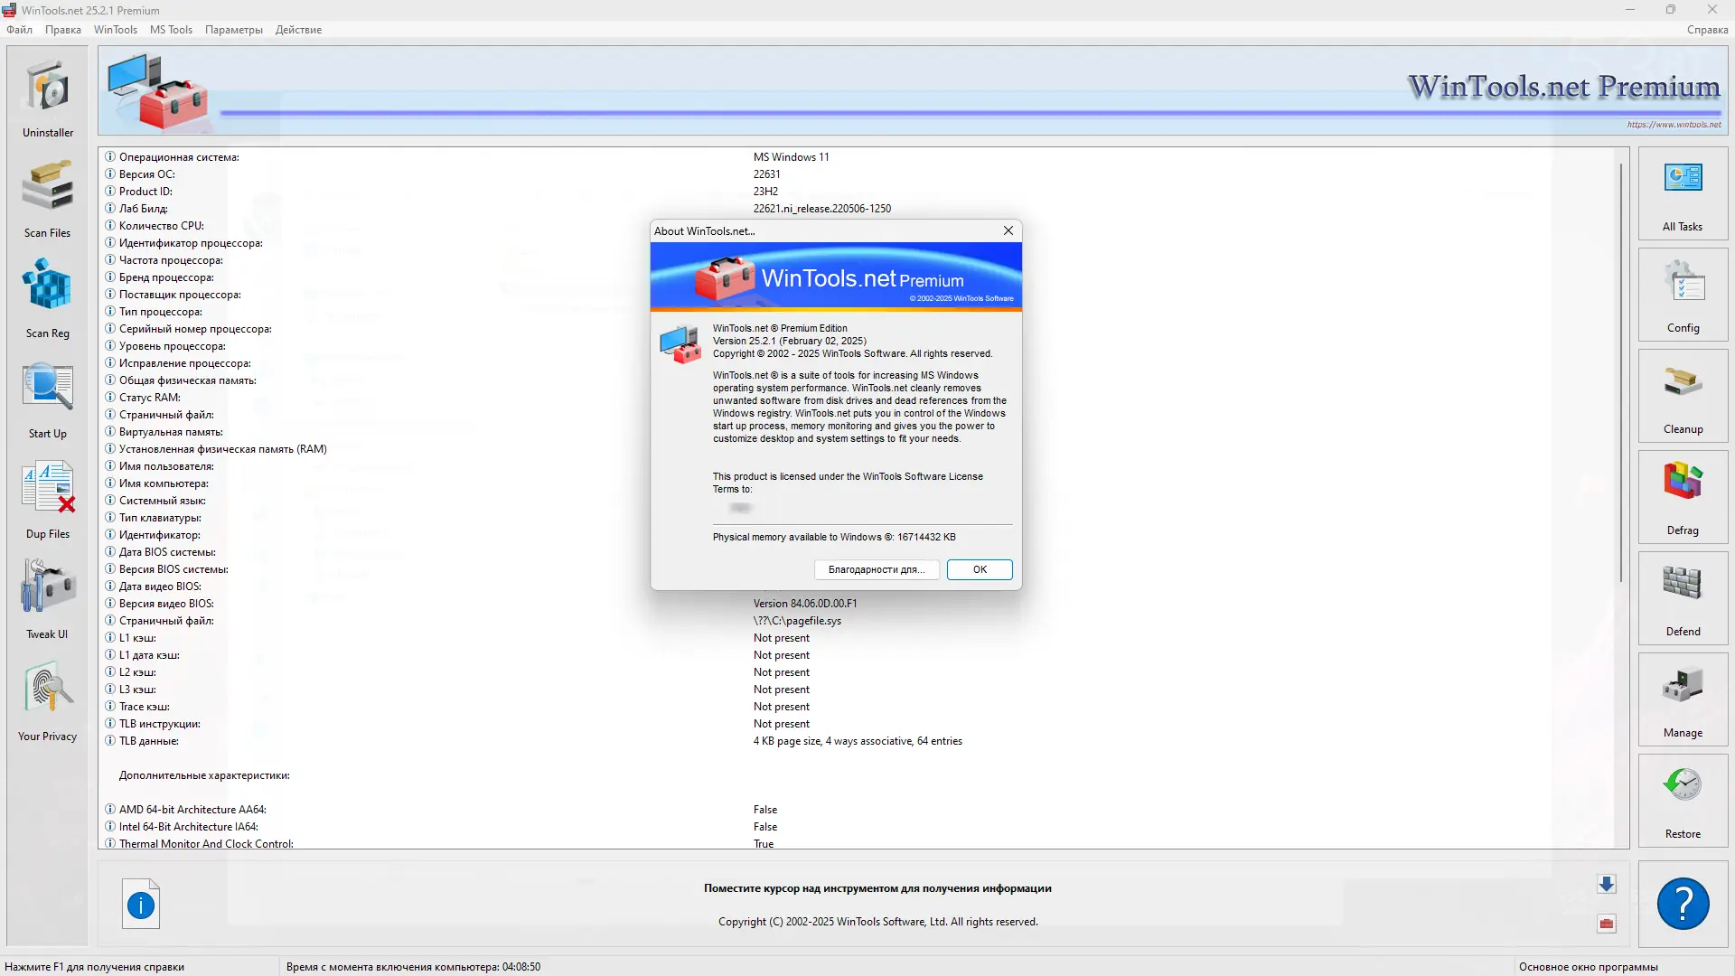Open the Defend firewall icon
The height and width of the screenshot is (976, 1735).
1683,585
